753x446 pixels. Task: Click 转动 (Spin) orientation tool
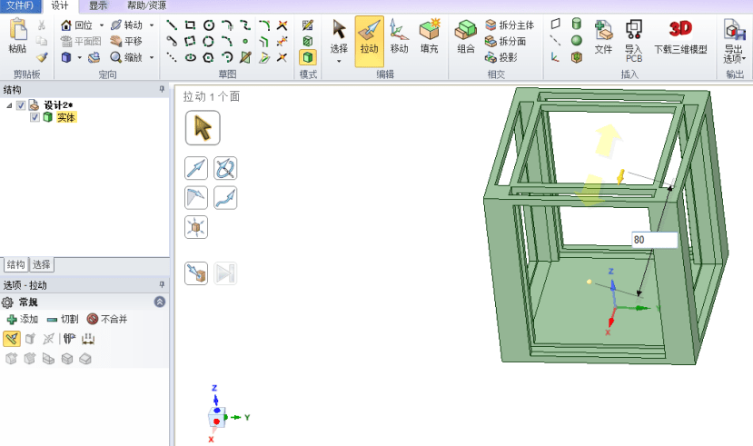pyautogui.click(x=127, y=25)
